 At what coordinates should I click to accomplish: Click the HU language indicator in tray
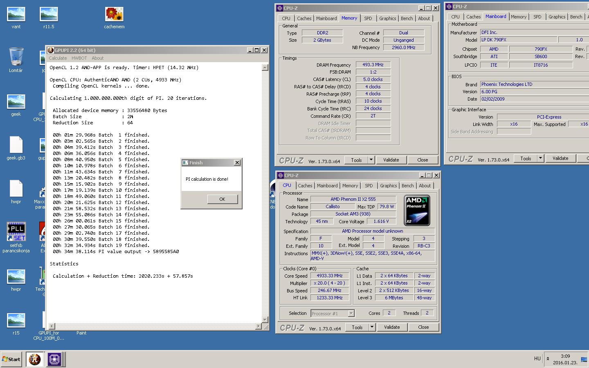537,359
